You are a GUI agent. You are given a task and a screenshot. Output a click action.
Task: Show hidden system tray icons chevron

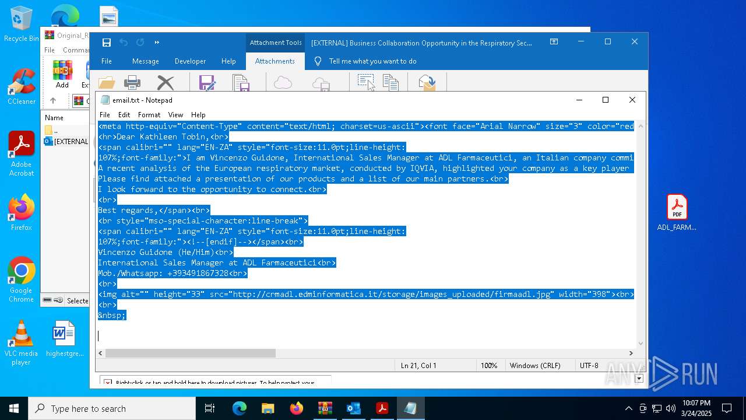coord(628,408)
